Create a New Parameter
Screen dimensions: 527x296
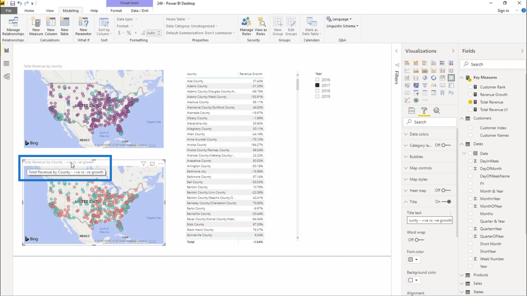point(83,26)
